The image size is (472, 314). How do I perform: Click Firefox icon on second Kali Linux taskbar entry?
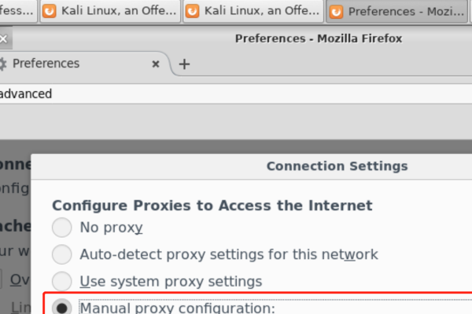click(191, 12)
